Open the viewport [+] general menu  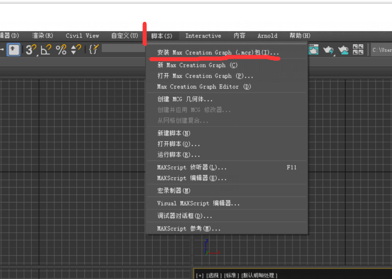tap(200, 275)
